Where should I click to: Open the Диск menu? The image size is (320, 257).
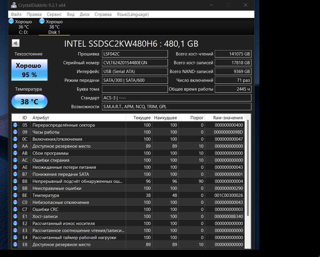click(85, 14)
